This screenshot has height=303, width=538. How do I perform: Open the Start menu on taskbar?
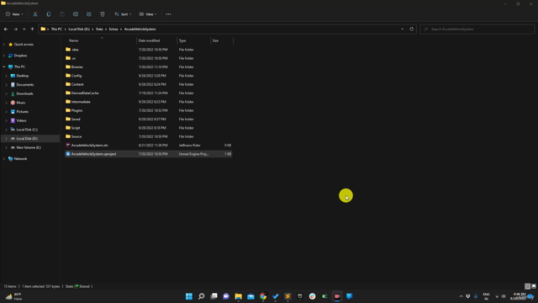pos(188,296)
